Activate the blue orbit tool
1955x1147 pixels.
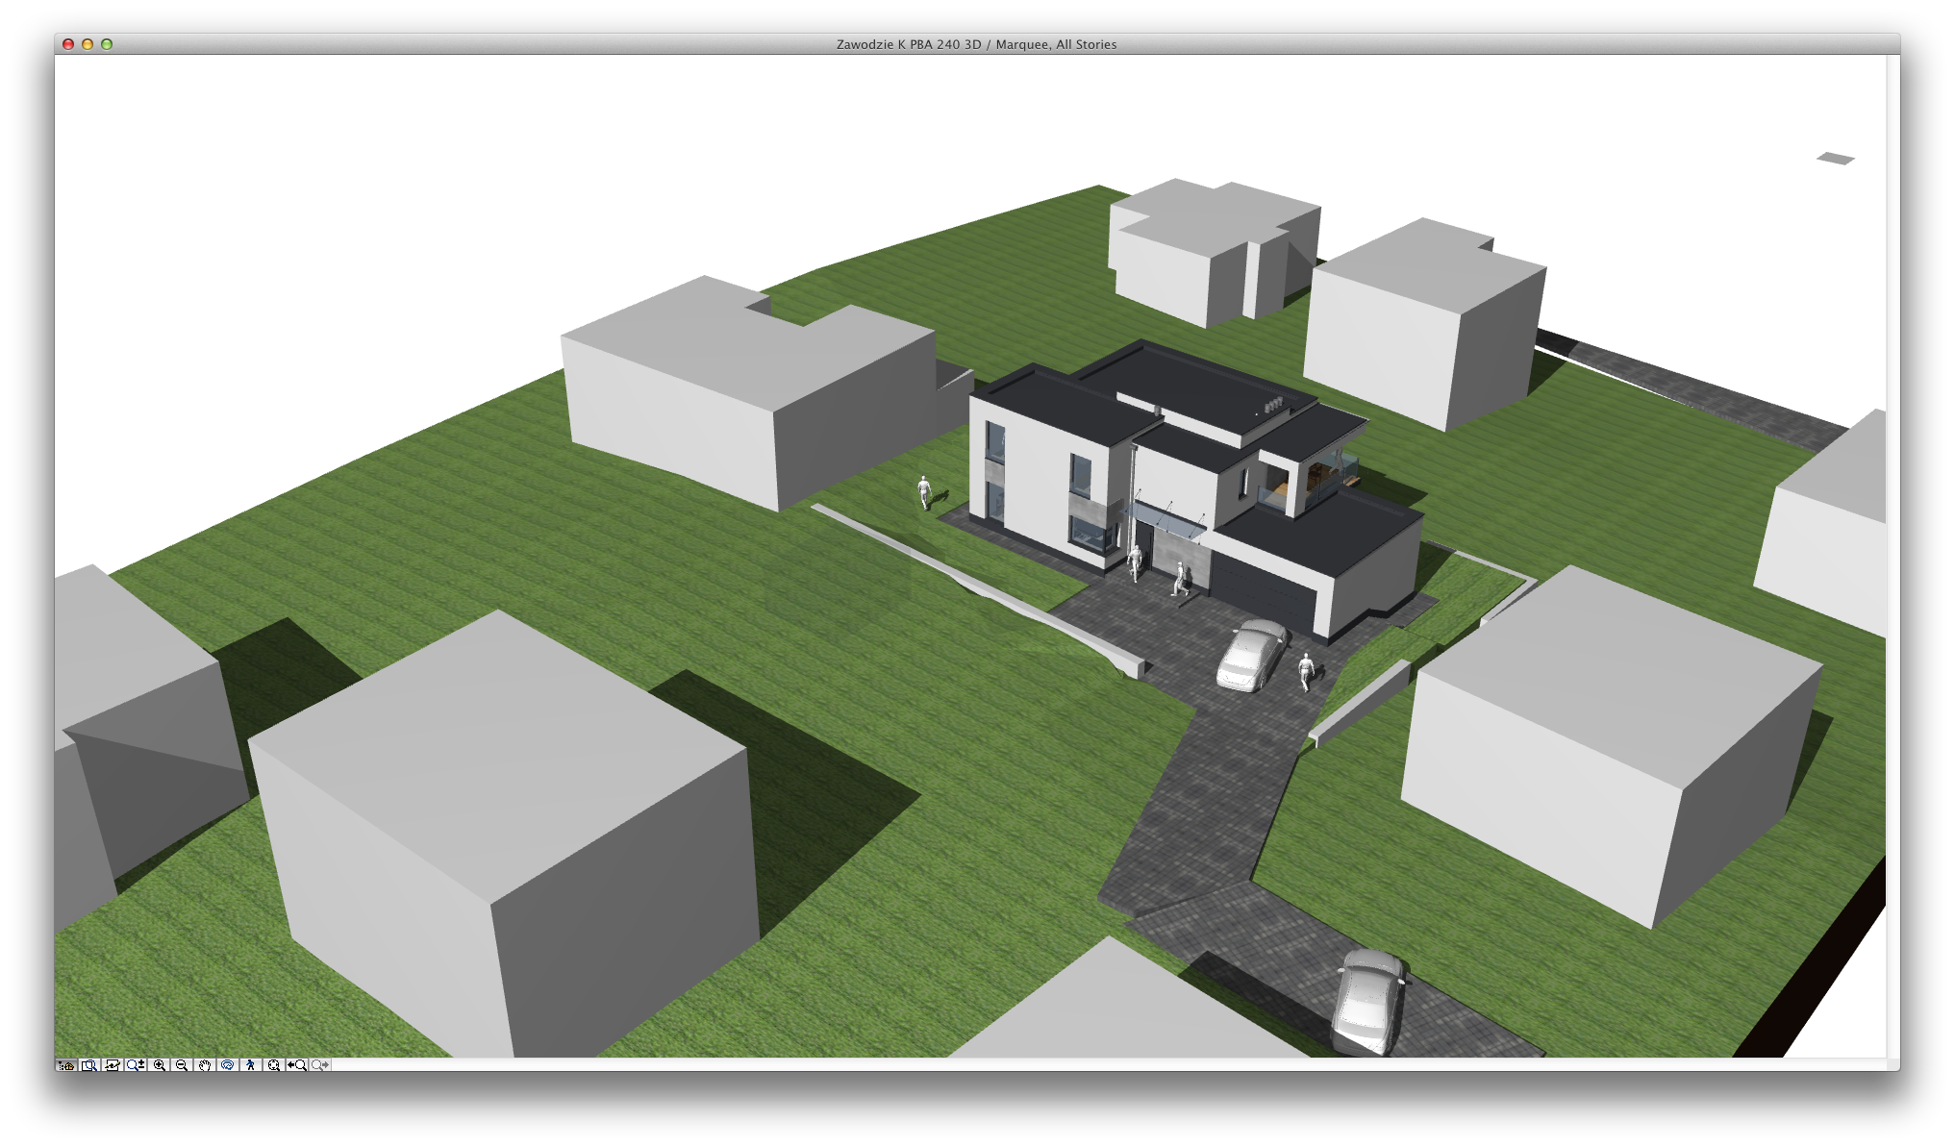(x=227, y=1065)
